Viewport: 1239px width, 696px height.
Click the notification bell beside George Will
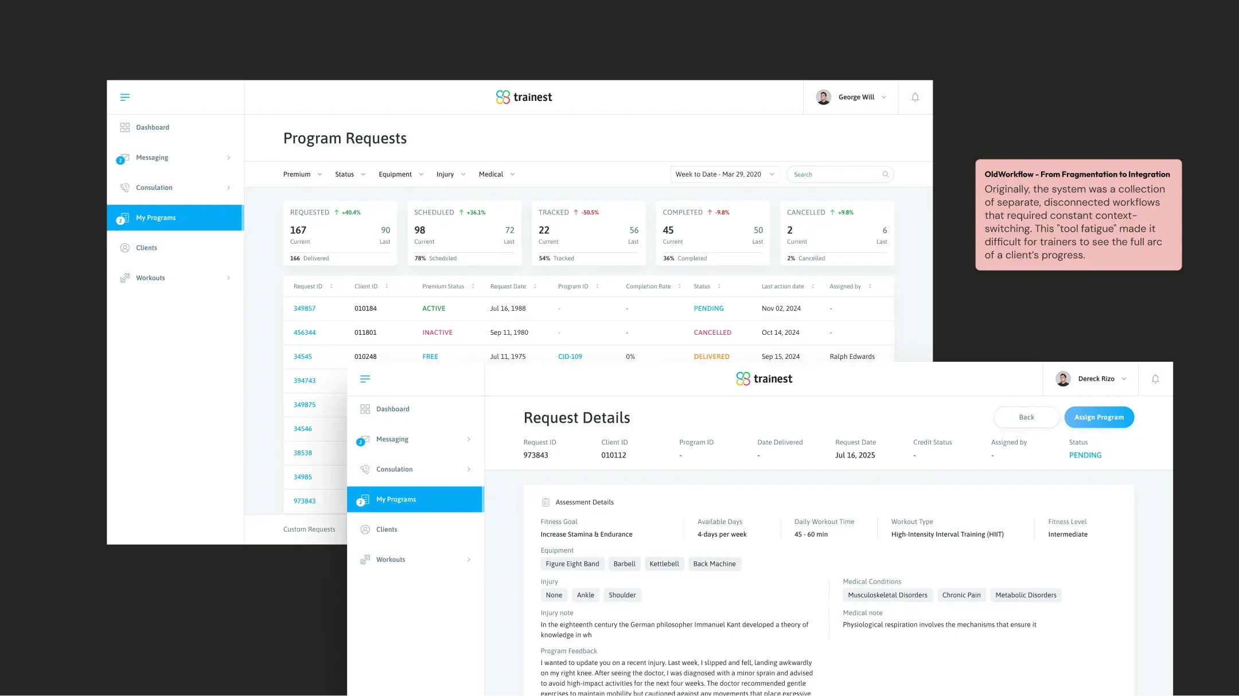[915, 97]
